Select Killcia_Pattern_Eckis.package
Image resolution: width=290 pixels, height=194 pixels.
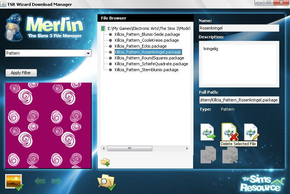pyautogui.click(x=141, y=46)
